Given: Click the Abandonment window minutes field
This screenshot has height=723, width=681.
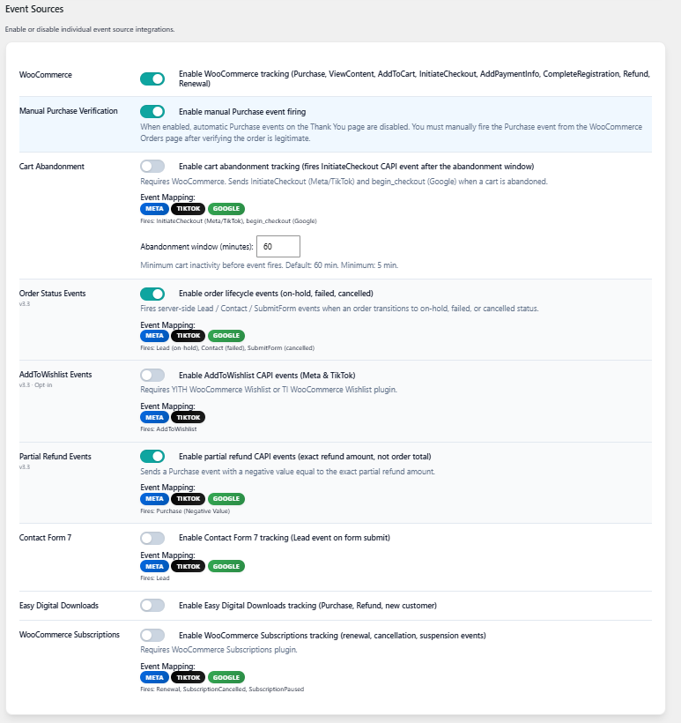Looking at the screenshot, I should click(278, 247).
